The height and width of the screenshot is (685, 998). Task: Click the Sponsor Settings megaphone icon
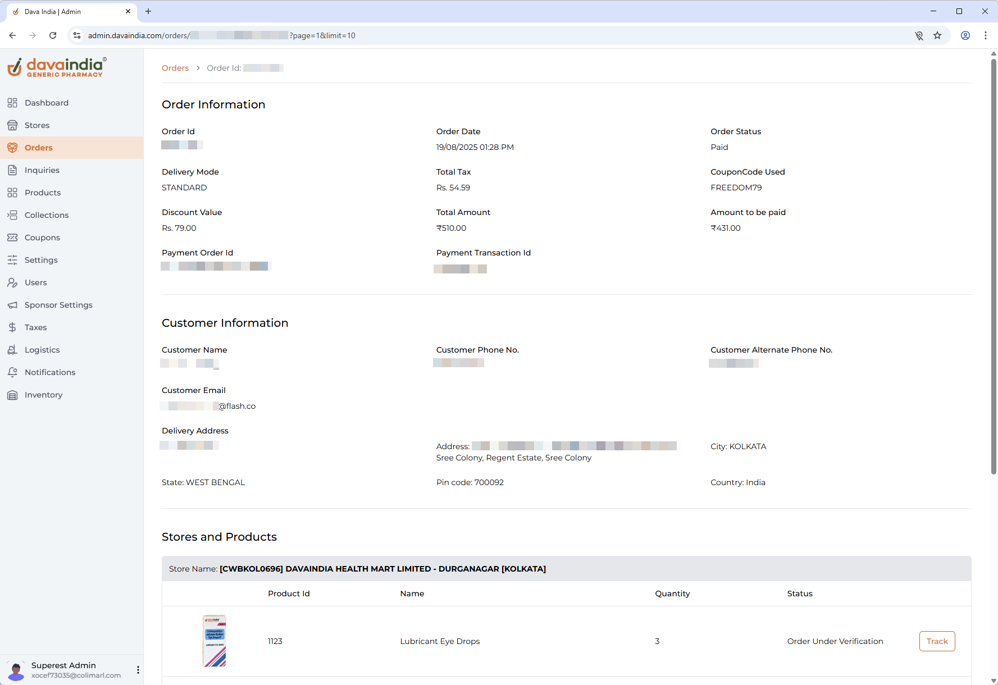[x=12, y=305]
